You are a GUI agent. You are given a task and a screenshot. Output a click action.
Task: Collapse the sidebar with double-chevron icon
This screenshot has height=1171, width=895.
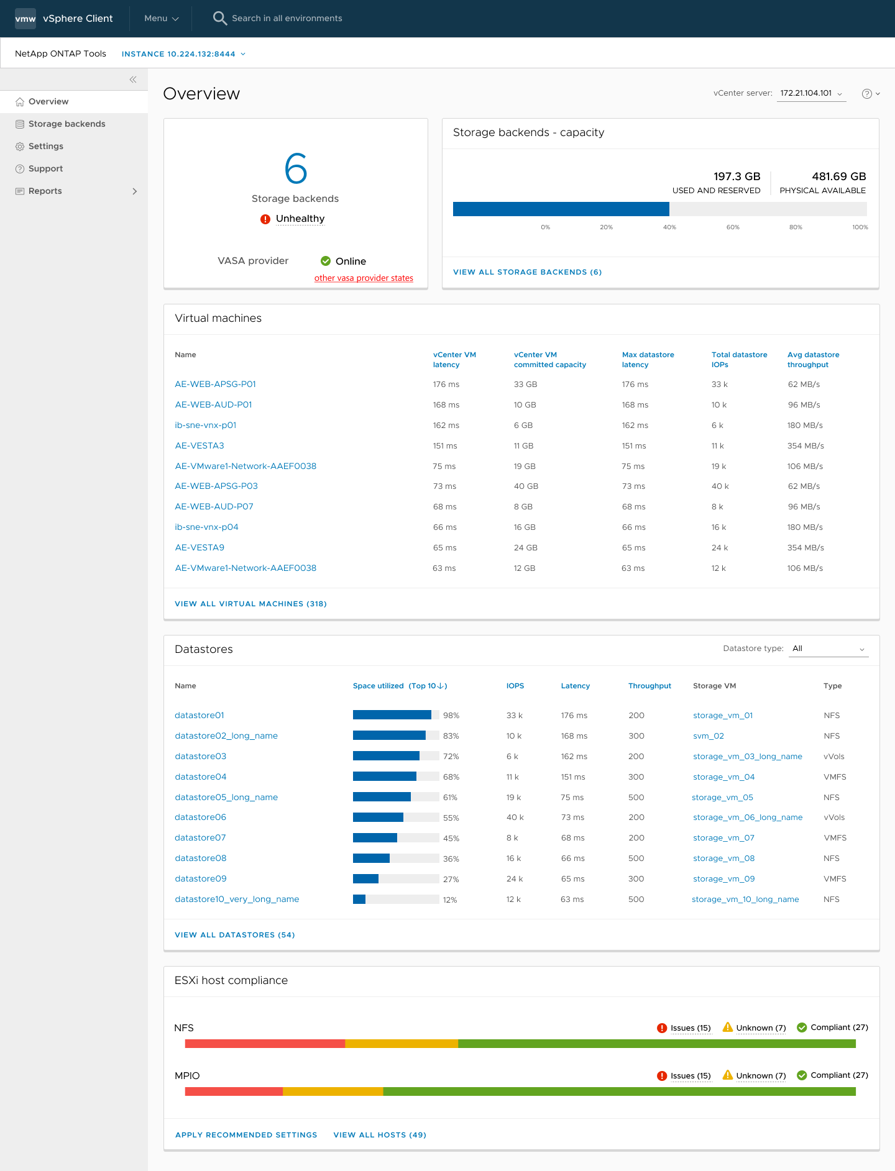[x=133, y=80]
